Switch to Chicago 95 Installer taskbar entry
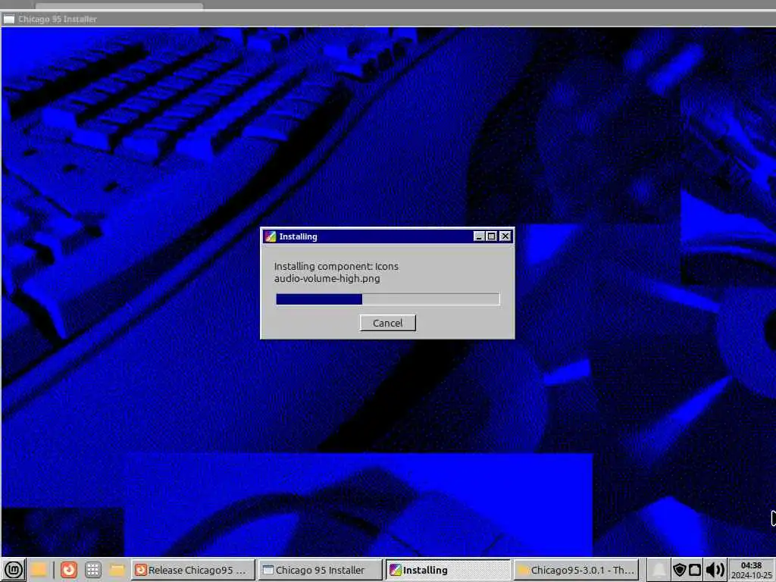This screenshot has width=776, height=582. click(321, 570)
